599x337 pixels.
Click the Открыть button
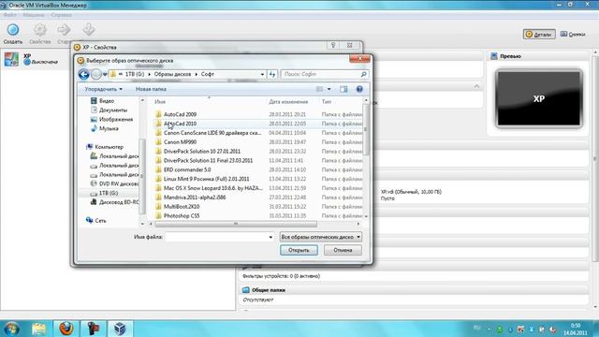(299, 250)
